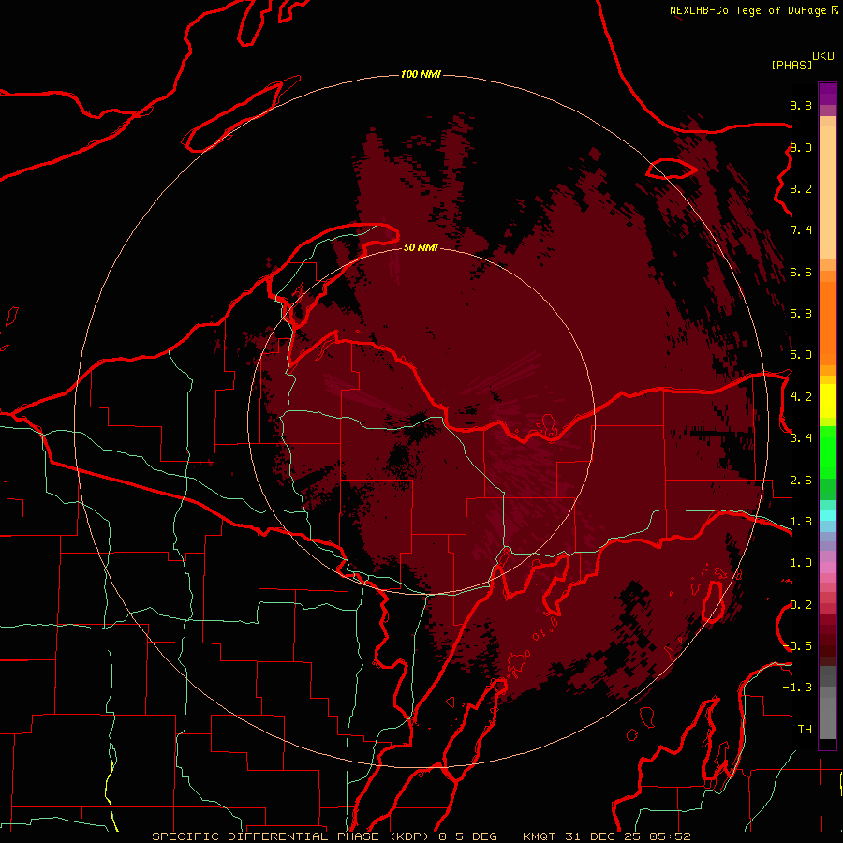Select the 5.0 legend value
Screen dimensions: 843x843
(801, 355)
